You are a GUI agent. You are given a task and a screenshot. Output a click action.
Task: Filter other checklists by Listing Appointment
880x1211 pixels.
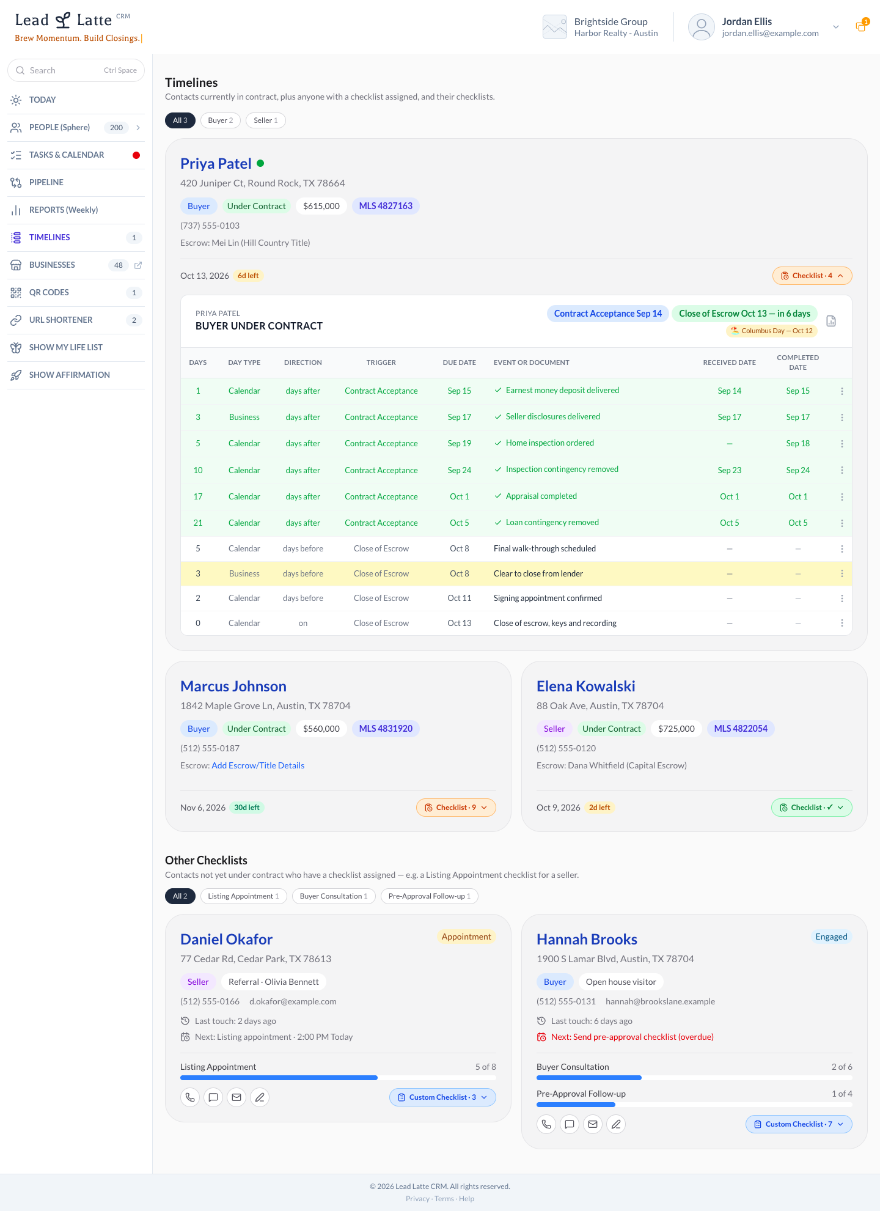click(243, 896)
